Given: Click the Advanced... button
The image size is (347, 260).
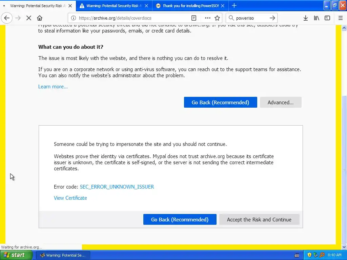Looking at the screenshot, I should [281, 102].
